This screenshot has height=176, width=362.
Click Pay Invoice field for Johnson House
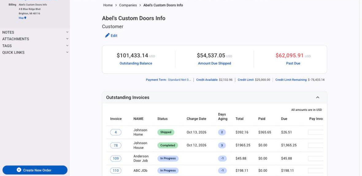(x=316, y=145)
